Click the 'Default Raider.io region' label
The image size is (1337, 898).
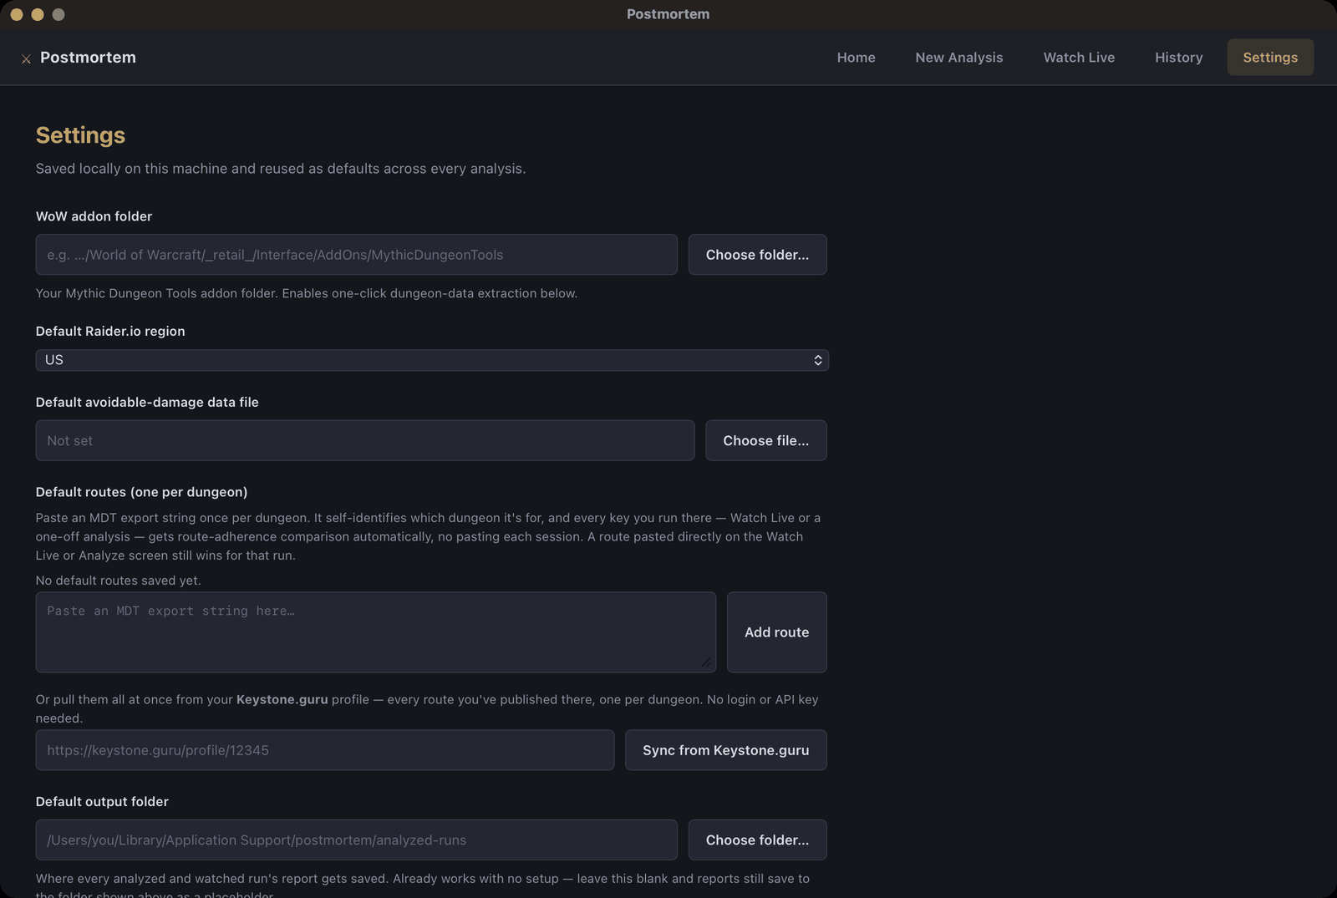click(110, 332)
